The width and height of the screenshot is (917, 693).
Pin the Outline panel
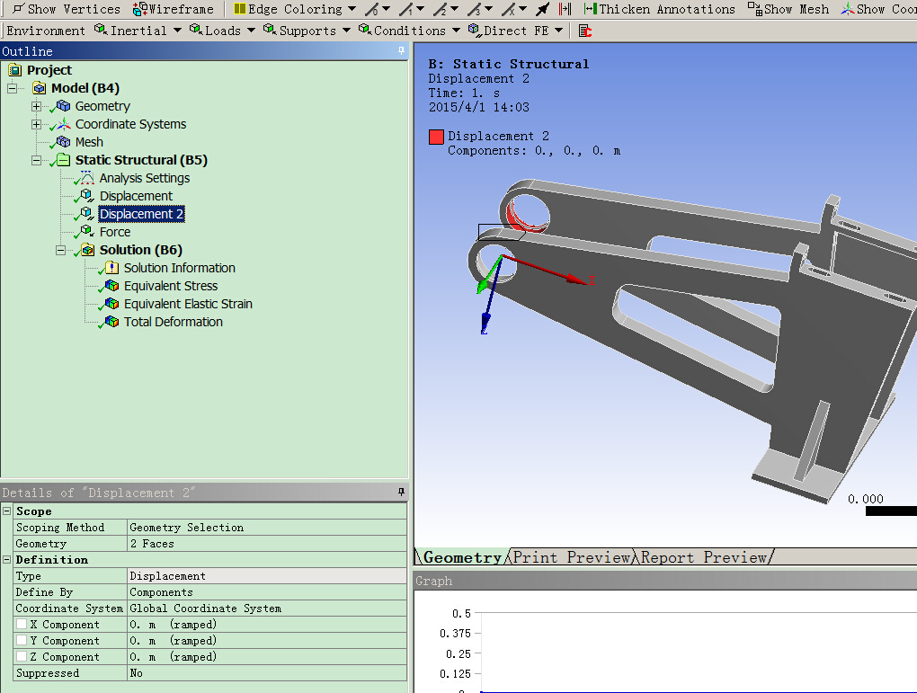coord(401,51)
